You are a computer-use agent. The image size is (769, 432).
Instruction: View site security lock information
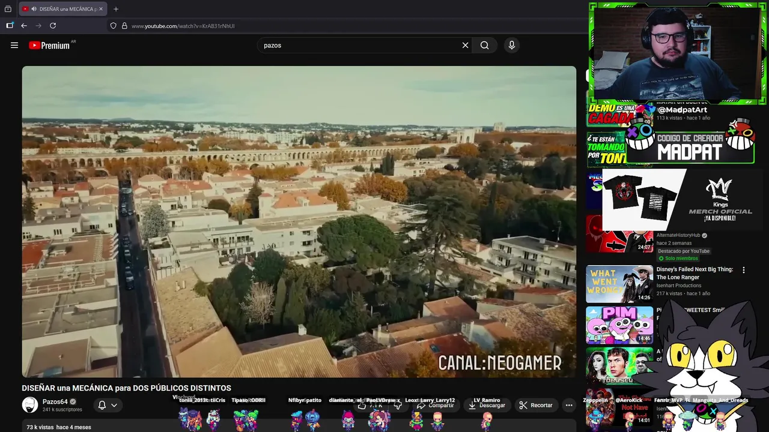(x=124, y=26)
